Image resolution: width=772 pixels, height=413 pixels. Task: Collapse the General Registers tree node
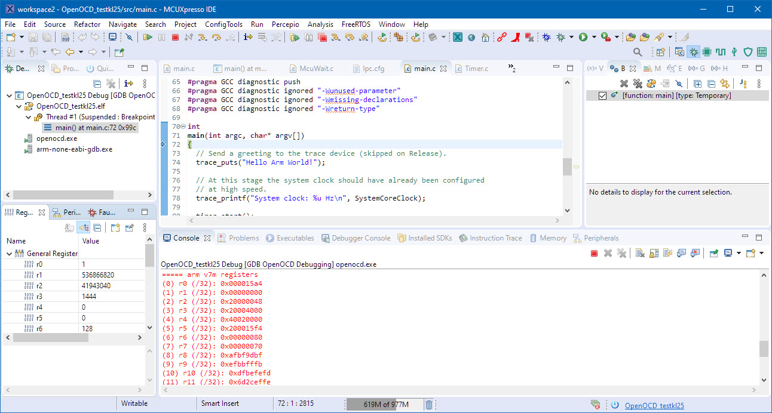(x=10, y=254)
